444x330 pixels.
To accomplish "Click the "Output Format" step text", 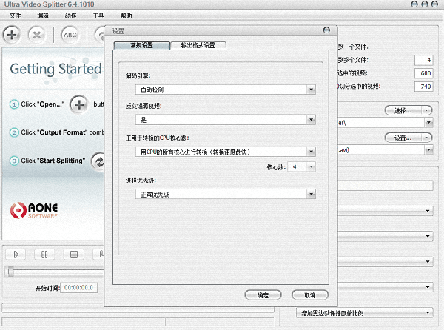I will coord(62,132).
